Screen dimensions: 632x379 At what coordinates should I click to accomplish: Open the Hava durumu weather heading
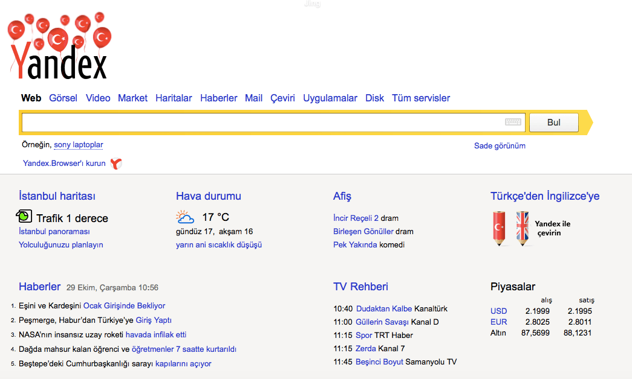[x=209, y=196]
